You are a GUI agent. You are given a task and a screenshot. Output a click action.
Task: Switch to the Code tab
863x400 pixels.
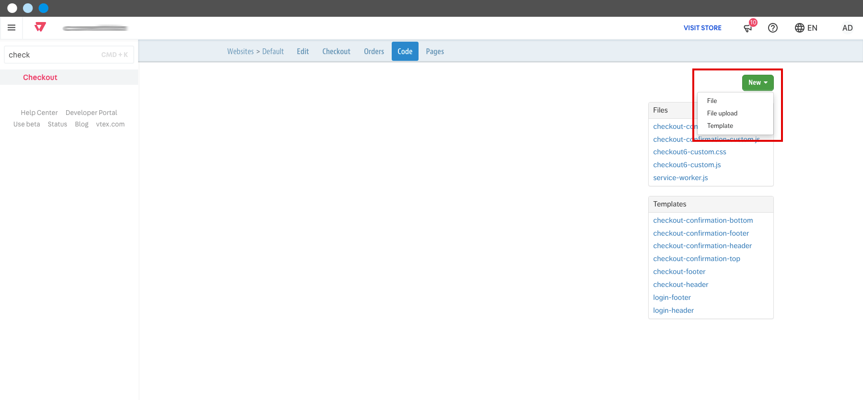point(405,51)
